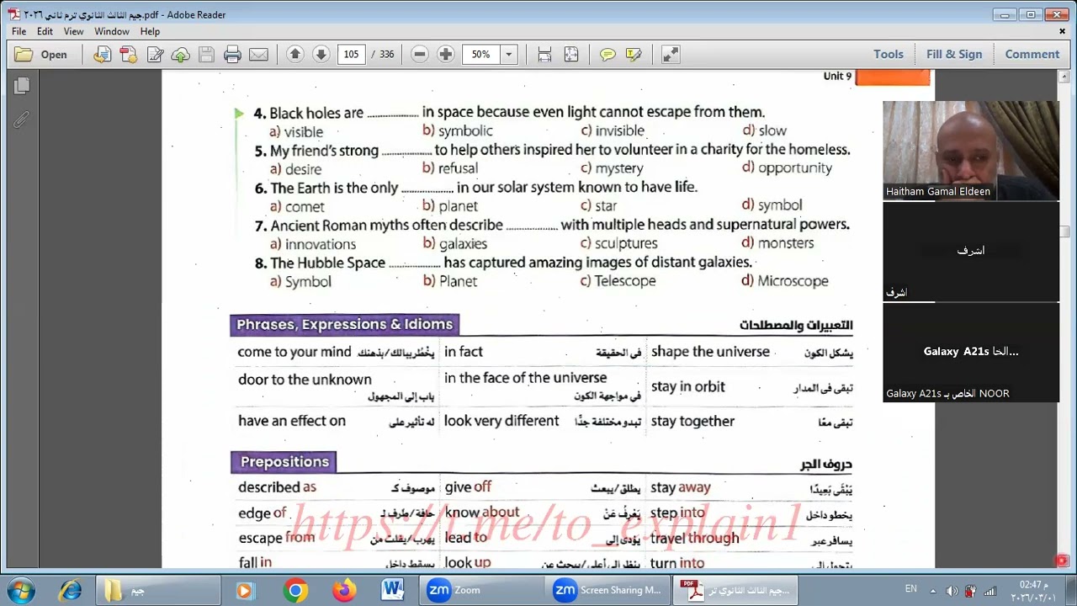The height and width of the screenshot is (606, 1077).
Task: Toggle Read Mode expand icon
Action: (670, 55)
